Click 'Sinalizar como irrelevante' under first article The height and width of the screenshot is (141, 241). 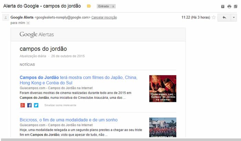(x=60, y=105)
